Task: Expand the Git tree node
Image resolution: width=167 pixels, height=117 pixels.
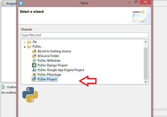Action: point(25,42)
